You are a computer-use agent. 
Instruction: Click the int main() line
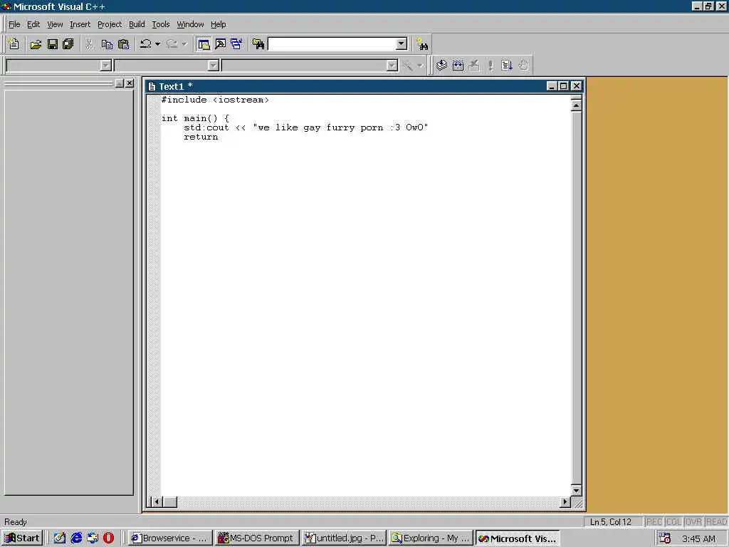[195, 118]
